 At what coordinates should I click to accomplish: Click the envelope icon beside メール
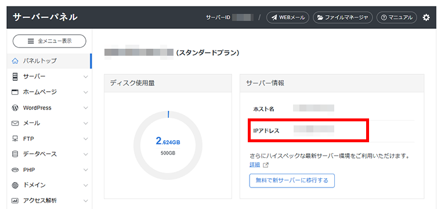15,123
